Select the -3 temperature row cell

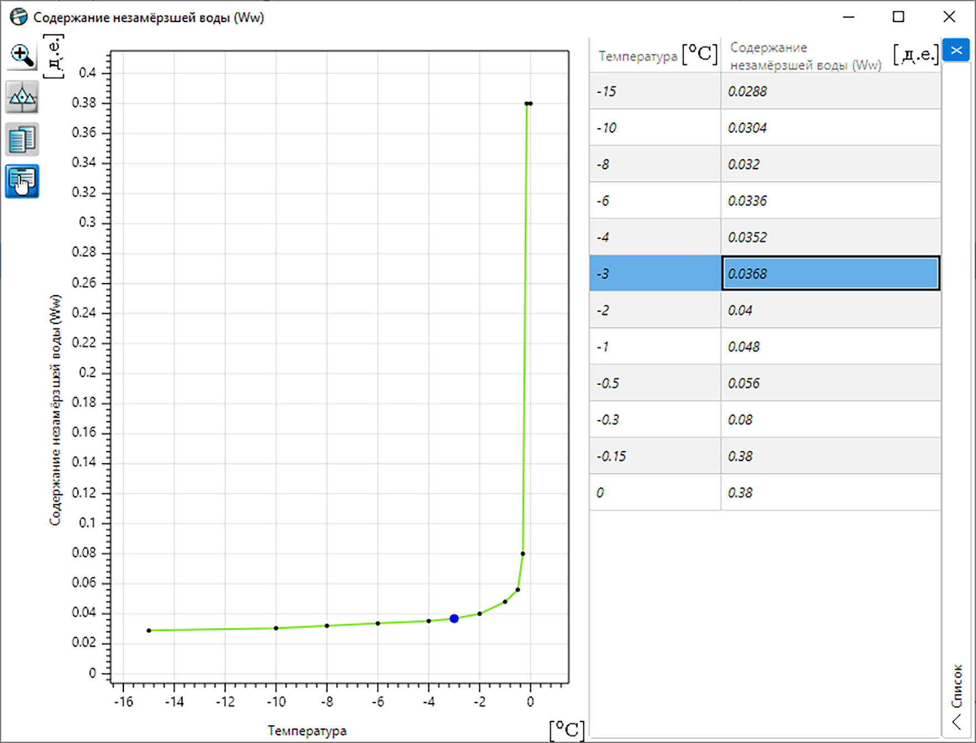coord(655,273)
